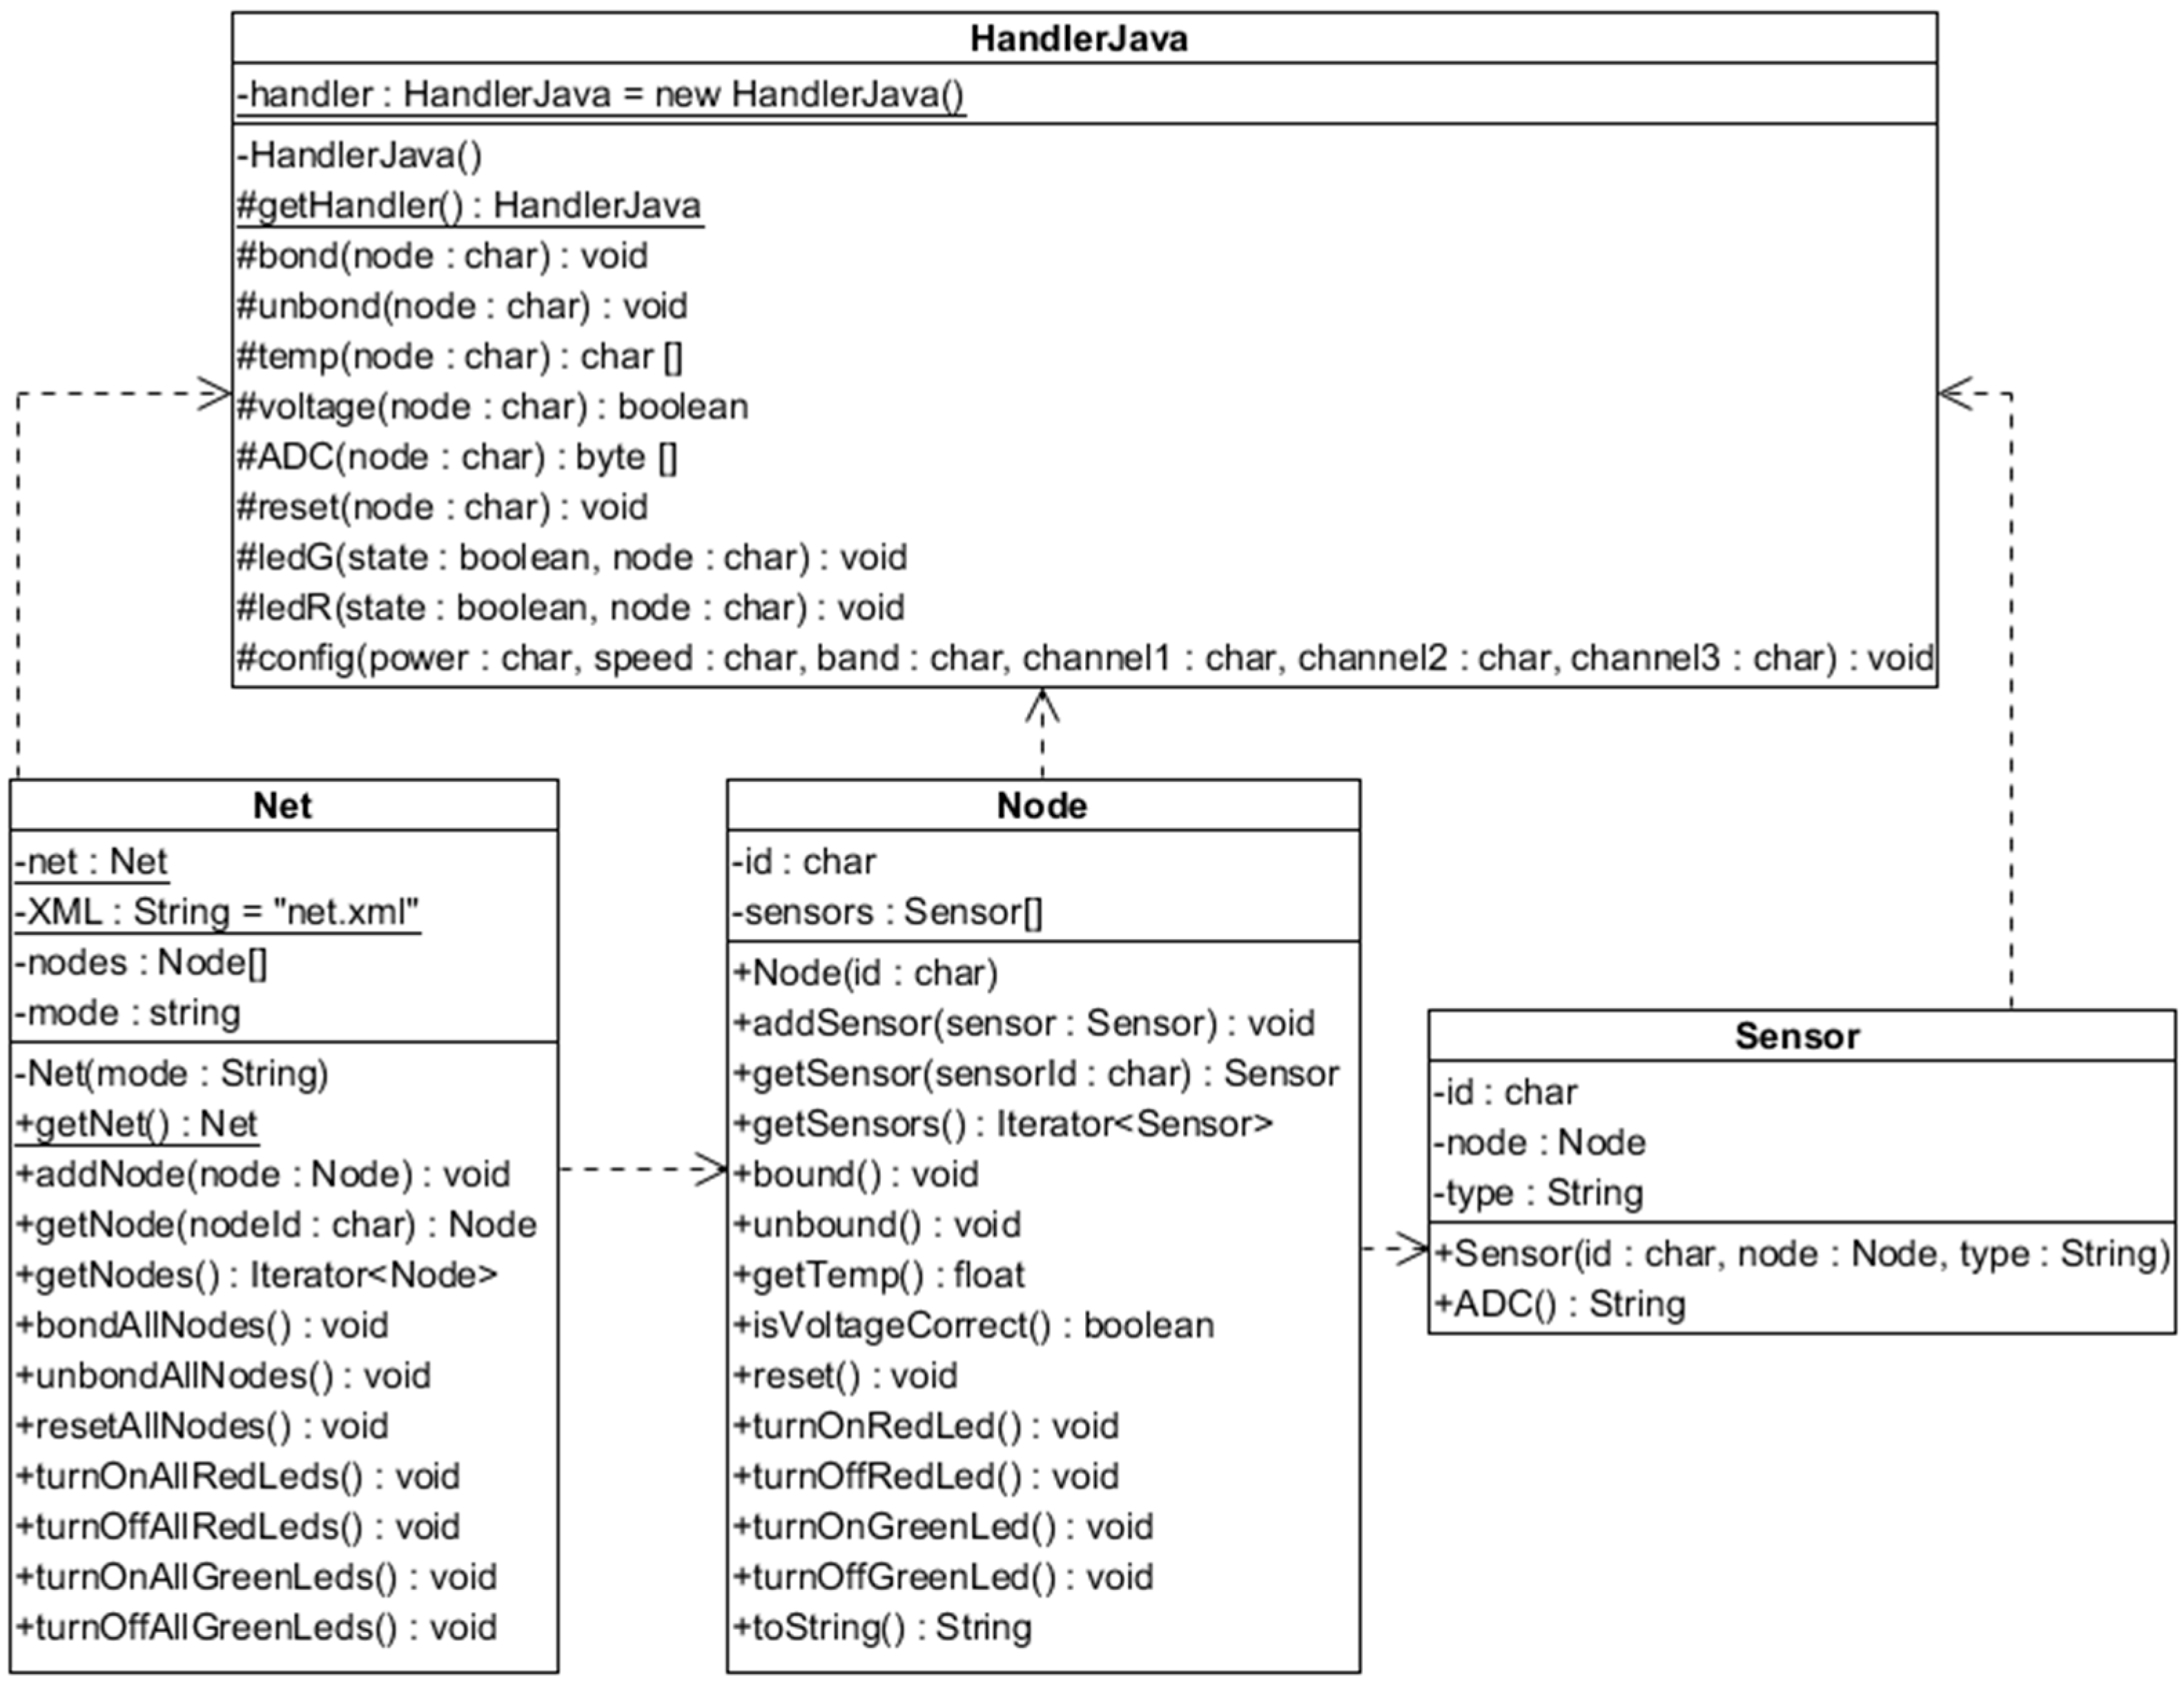The height and width of the screenshot is (1681, 2184).
Task: Select +getTemp() : float
Action: 879,1275
